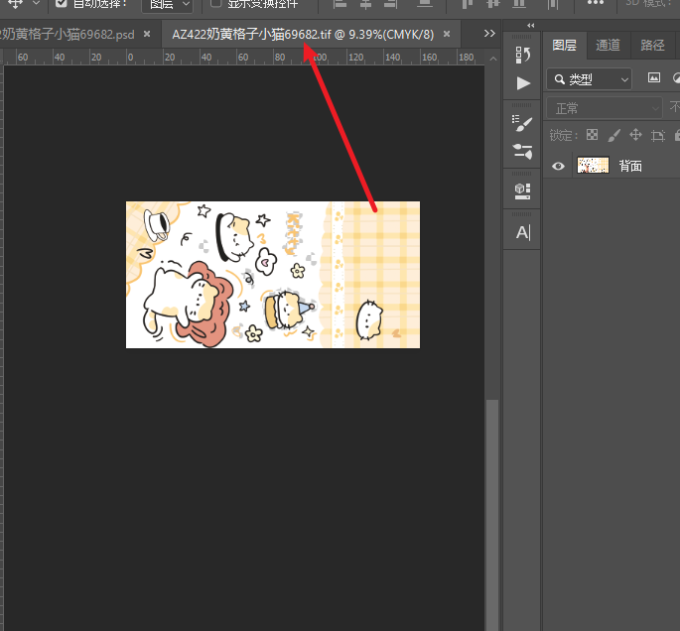
Task: Click the three-dots more options button
Action: 596,3
